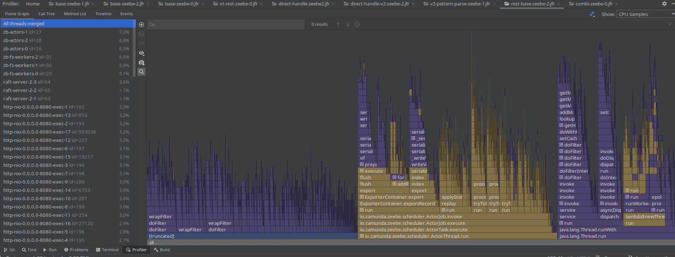Select thread http-nio-0.0.0.0-8080-exec-17
This screenshot has height=257, width=675.
[67, 132]
